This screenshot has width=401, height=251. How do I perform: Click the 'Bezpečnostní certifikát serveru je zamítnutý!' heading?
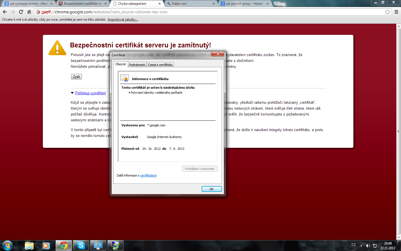[141, 45]
